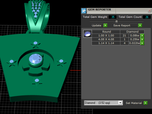This screenshot has width=152, height=114.
Task: Open the Diamond material dropdown
Action: [x=120, y=103]
